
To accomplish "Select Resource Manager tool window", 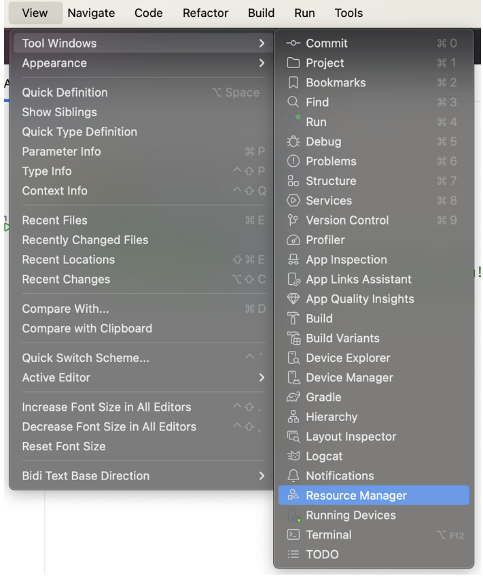I will coord(356,496).
